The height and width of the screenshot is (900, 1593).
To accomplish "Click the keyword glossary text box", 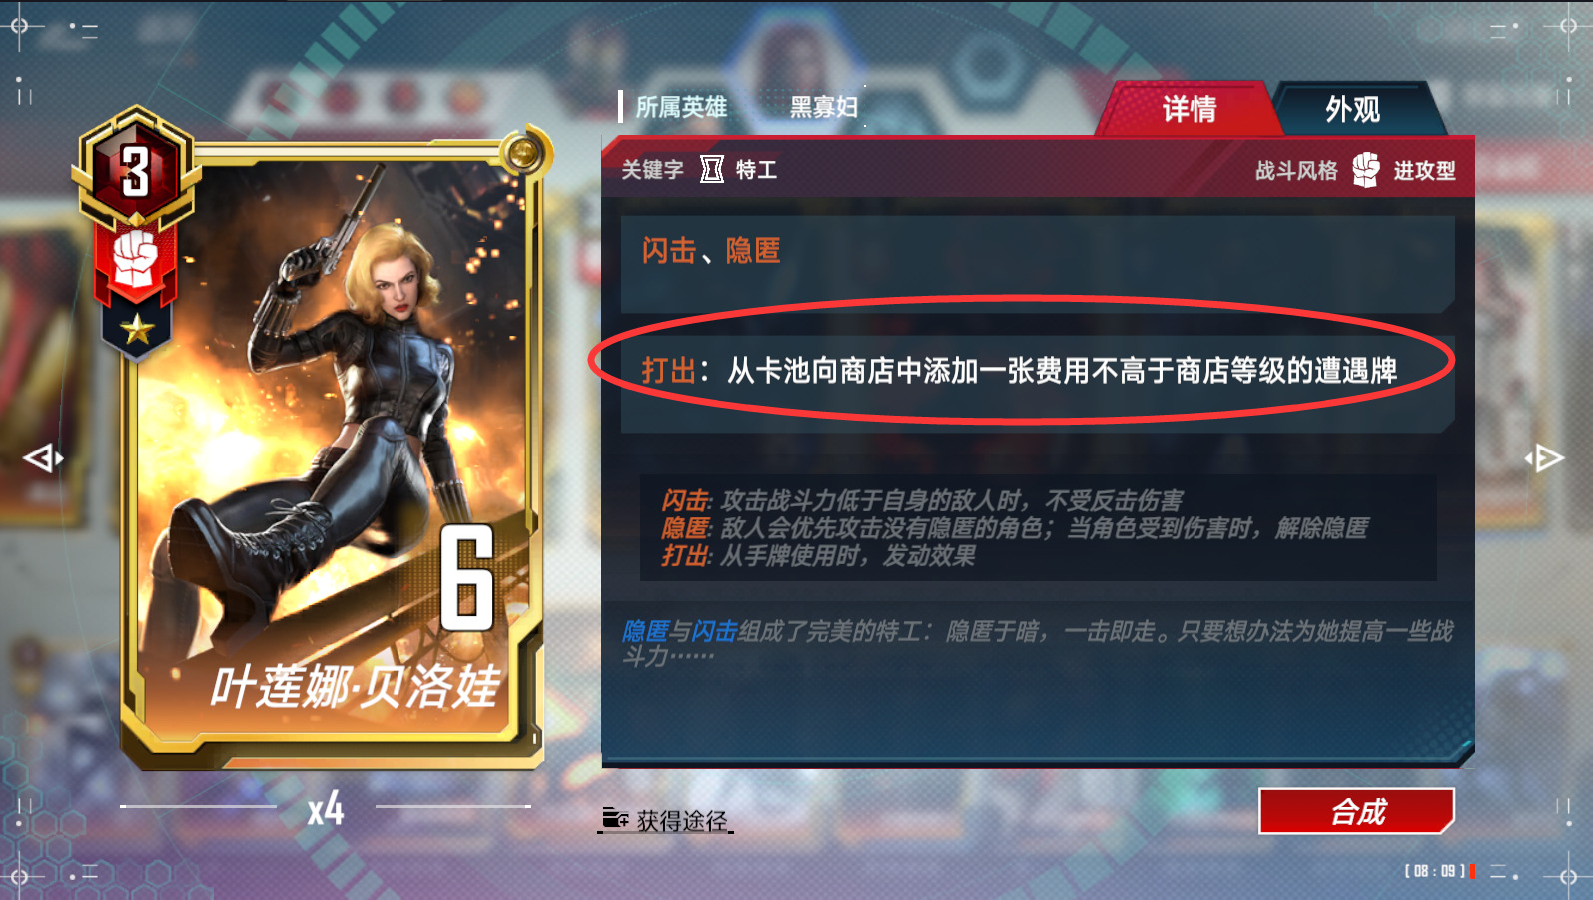I will tap(1038, 528).
